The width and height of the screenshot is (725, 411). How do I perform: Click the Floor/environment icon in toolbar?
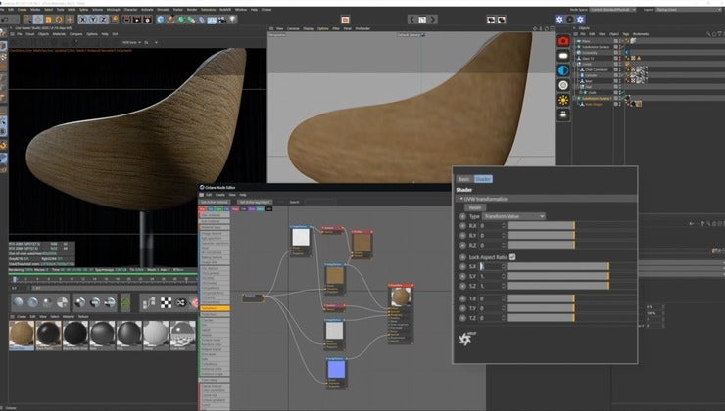pyautogui.click(x=212, y=20)
